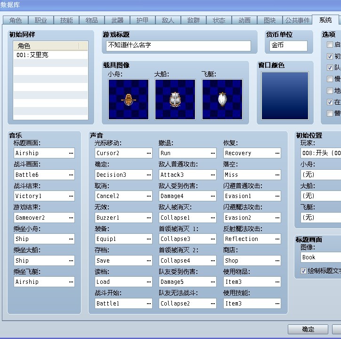Set player start position 008:开头 field
Screen dimensions: 341x339
click(321, 153)
